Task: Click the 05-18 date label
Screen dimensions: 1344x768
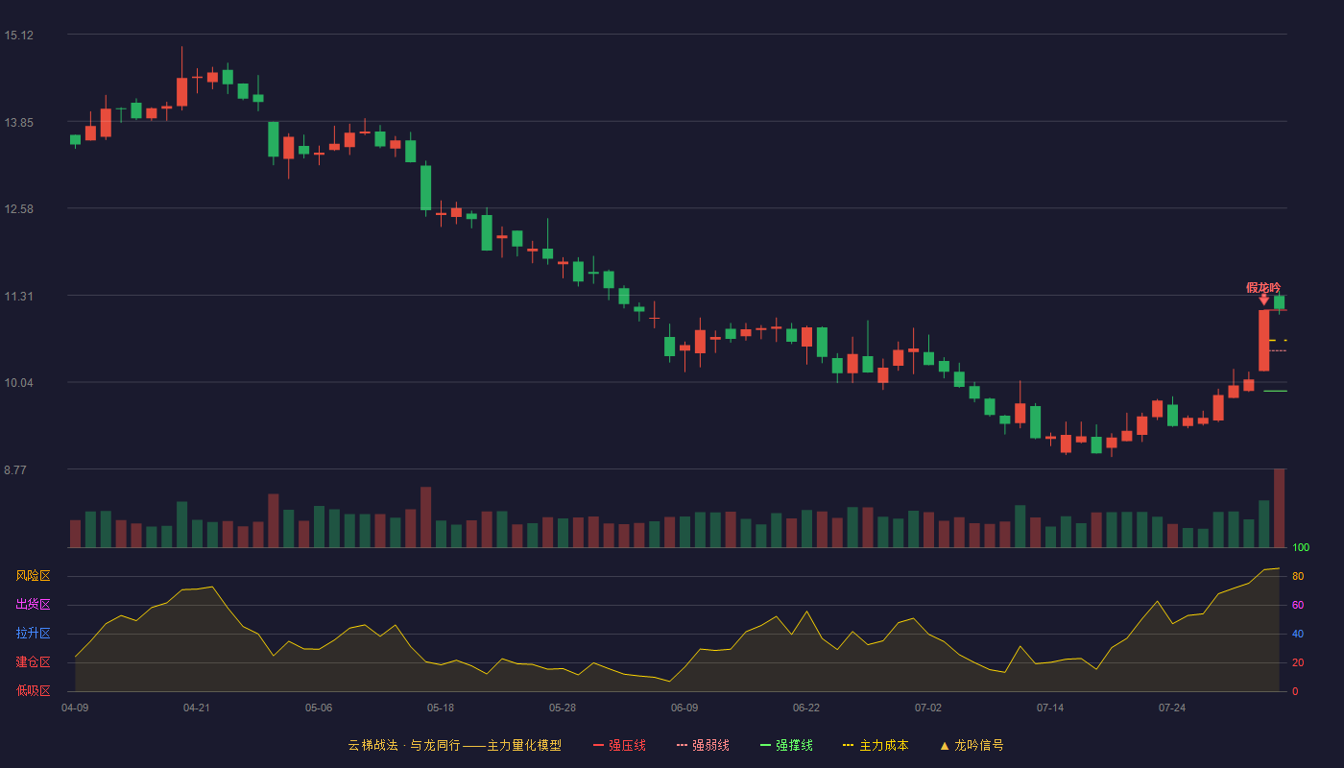Action: coord(441,708)
